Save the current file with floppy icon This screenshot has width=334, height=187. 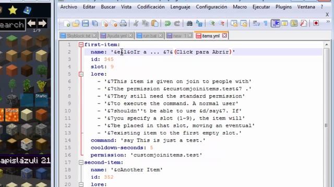[86, 23]
